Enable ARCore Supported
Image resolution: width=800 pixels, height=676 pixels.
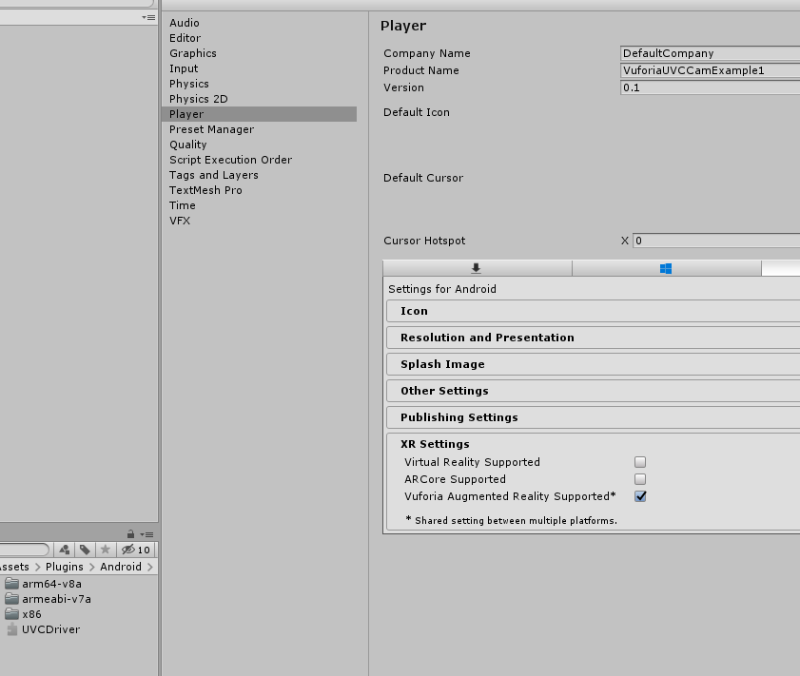pos(640,479)
